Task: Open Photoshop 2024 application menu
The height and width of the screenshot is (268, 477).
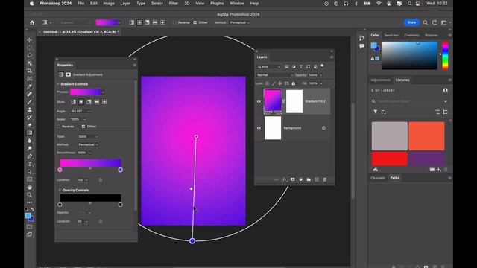Action: tap(55, 4)
